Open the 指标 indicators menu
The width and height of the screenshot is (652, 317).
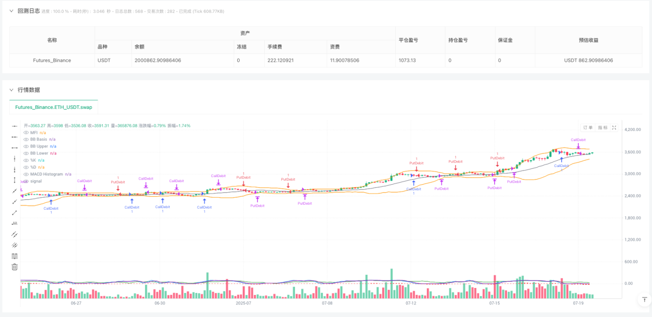point(602,128)
